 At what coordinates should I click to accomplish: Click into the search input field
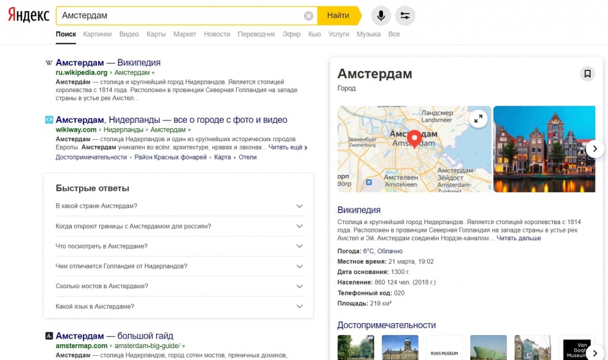[178, 16]
